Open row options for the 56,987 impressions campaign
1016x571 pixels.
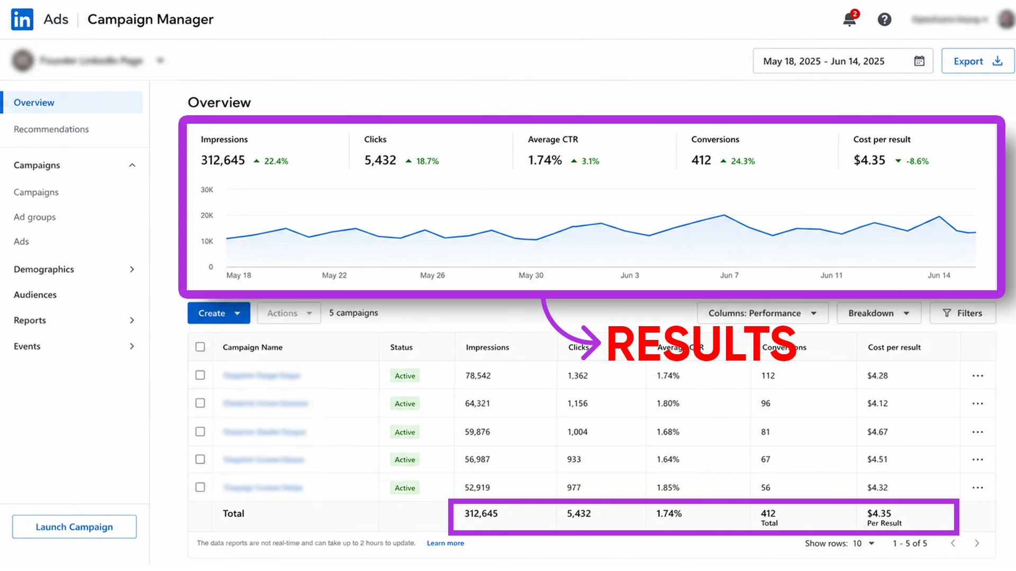(x=977, y=459)
